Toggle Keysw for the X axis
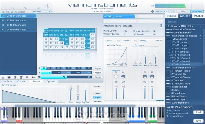The width and height of the screenshot is (205, 124). 98,68
